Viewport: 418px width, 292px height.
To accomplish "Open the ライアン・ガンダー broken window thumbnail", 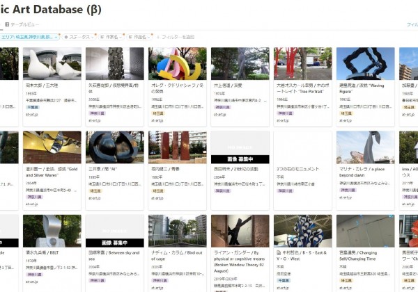I will pyautogui.click(x=240, y=231).
